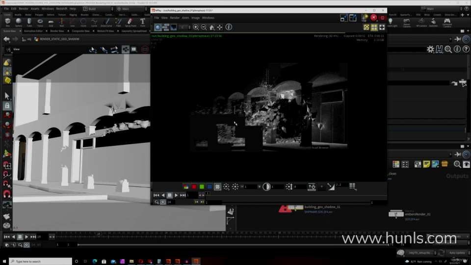The image size is (471, 265).
Task: Toggle MPlay realtime playback clock button
Action: coord(163,202)
